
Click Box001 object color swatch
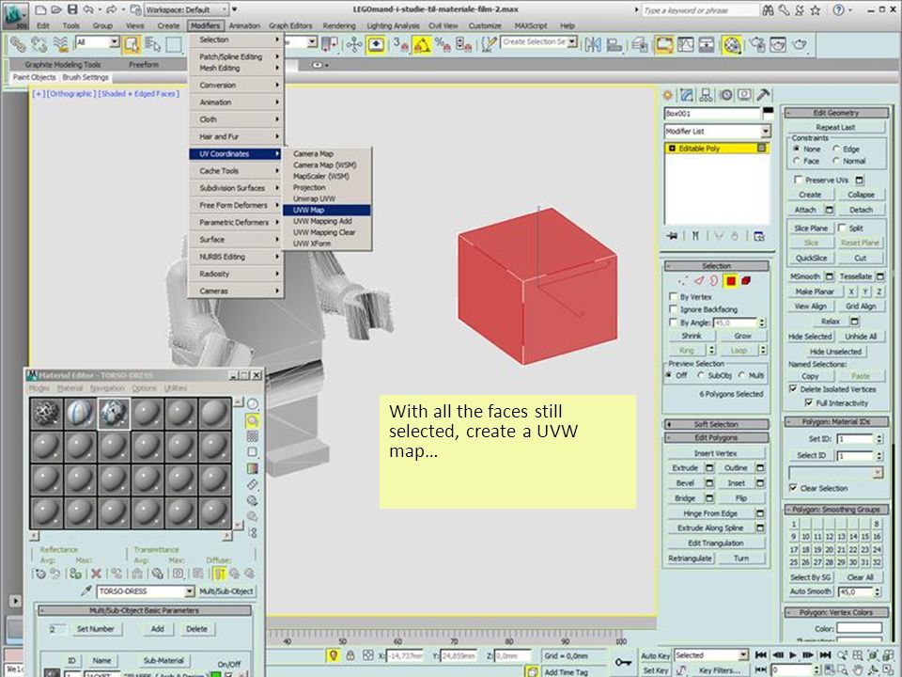tap(768, 112)
